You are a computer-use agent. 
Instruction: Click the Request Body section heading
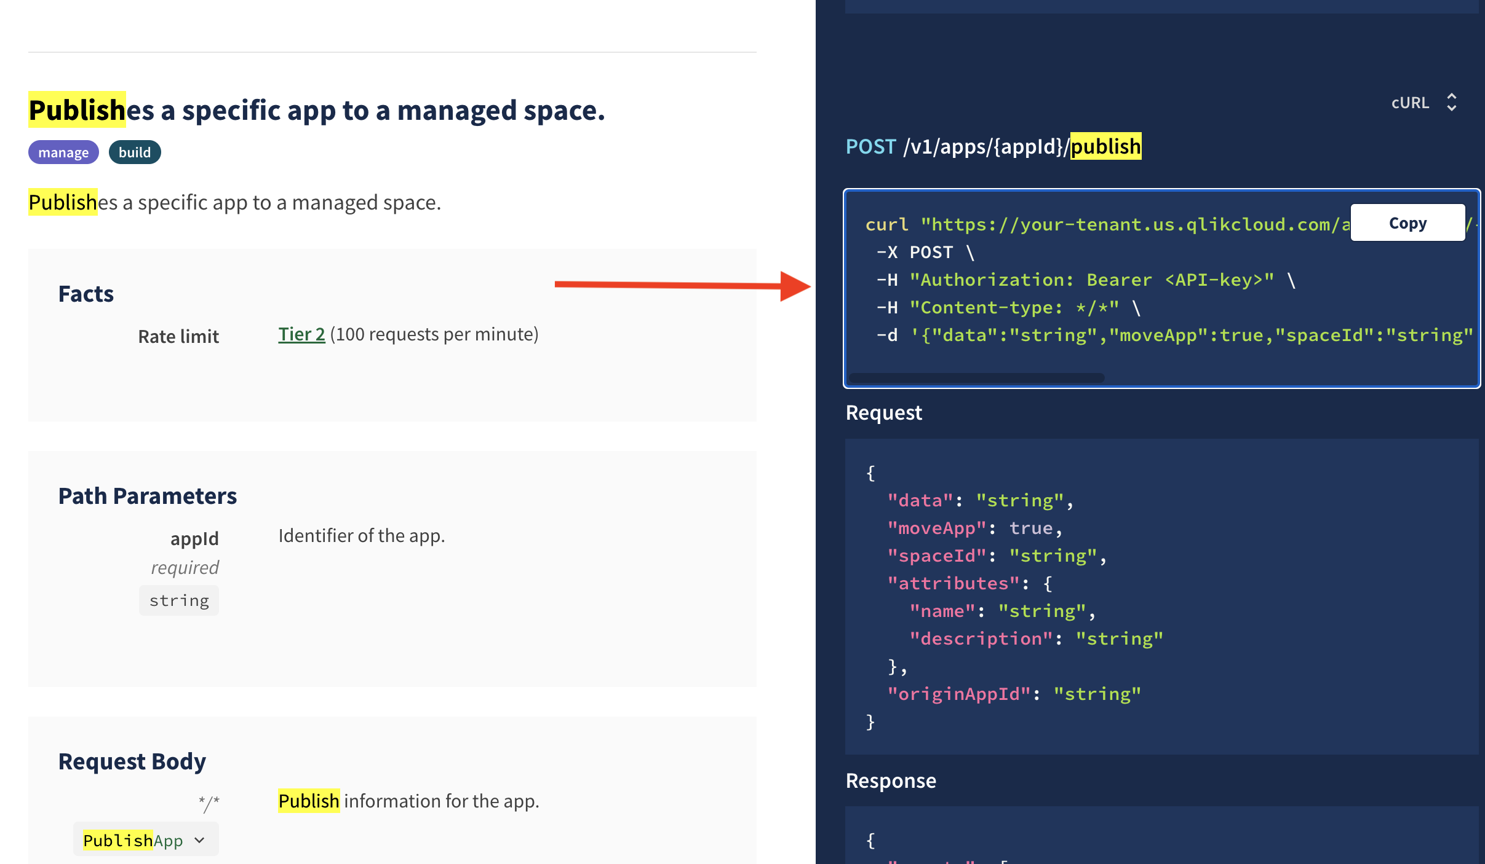[132, 761]
